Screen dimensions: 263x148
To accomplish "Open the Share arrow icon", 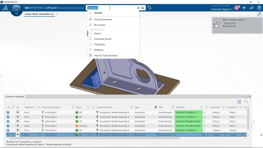I will 251,8.
